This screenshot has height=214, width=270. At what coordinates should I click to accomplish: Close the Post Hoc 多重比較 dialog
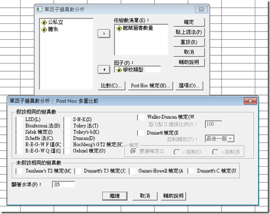pos(250,101)
